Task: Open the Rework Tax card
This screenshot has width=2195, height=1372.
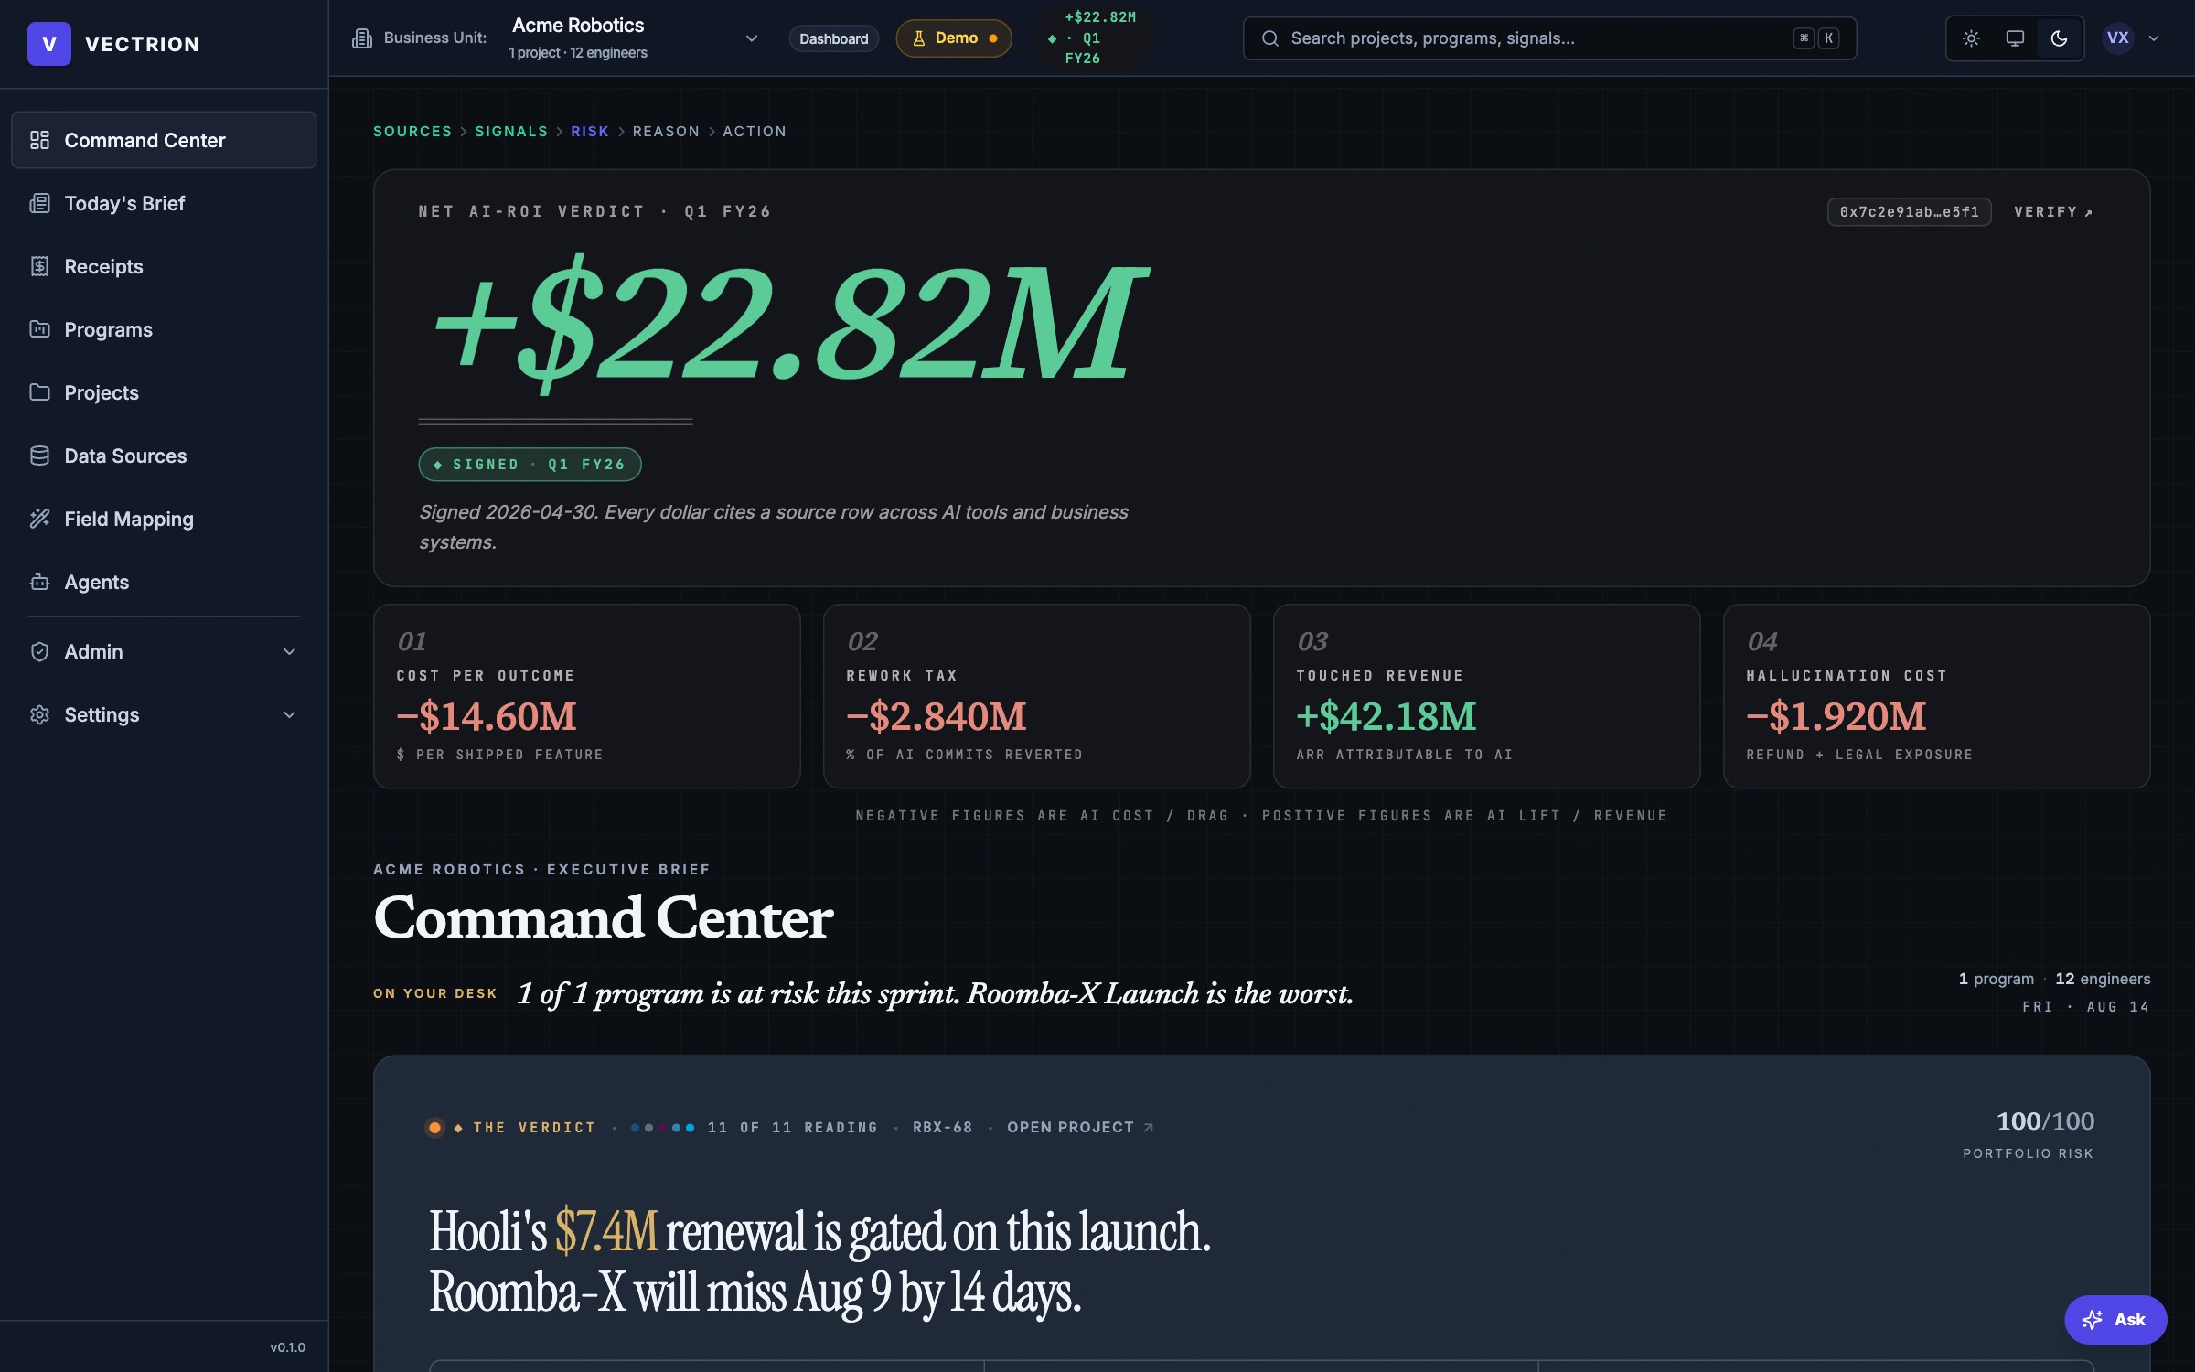Action: point(1037,696)
